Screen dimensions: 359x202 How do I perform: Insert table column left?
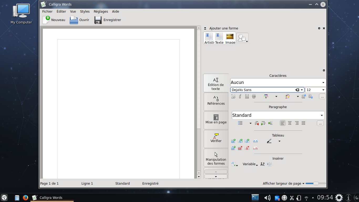point(240,141)
